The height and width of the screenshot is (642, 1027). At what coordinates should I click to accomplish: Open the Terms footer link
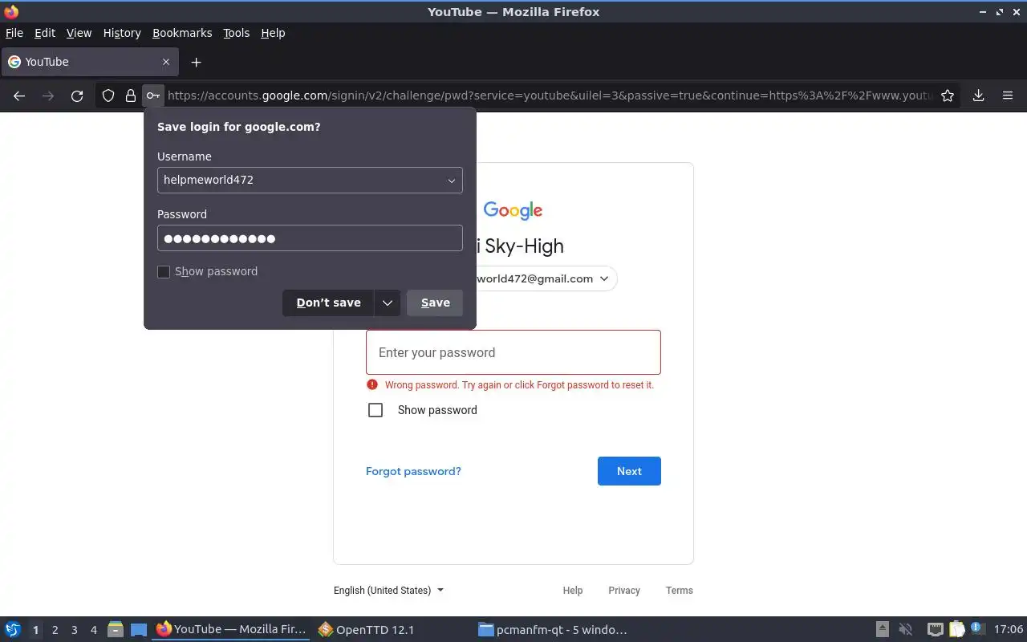coord(679,590)
